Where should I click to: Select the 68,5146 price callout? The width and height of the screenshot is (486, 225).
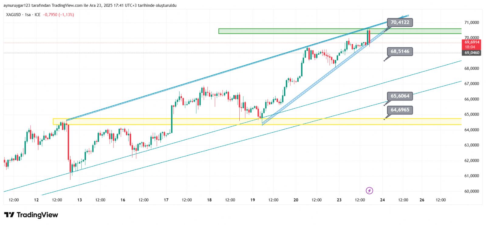coord(400,52)
